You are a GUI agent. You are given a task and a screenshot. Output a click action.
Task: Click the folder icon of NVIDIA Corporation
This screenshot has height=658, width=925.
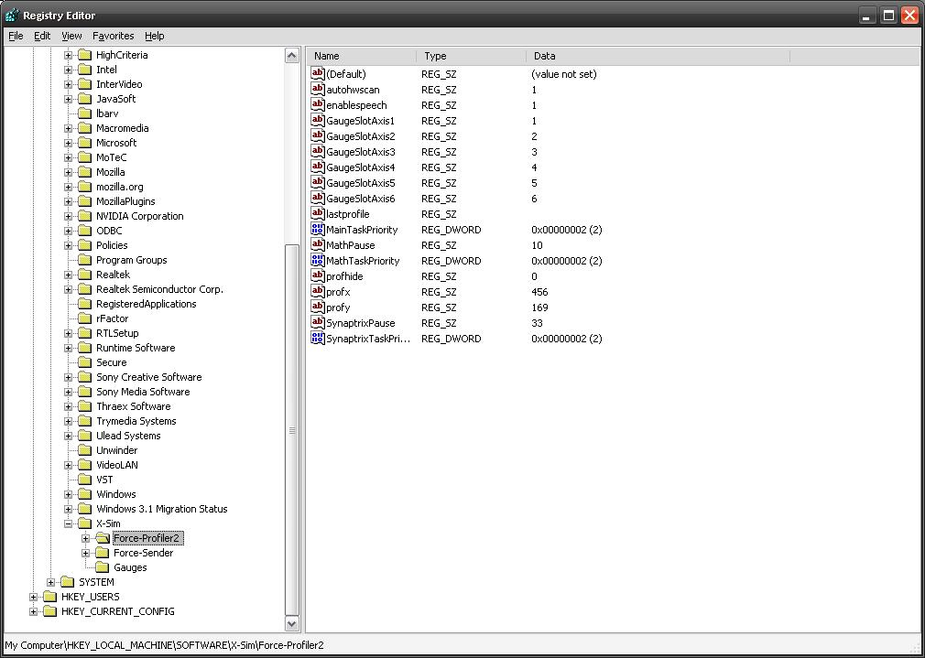point(85,216)
